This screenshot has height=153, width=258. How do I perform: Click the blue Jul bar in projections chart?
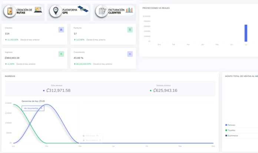[x=245, y=33]
